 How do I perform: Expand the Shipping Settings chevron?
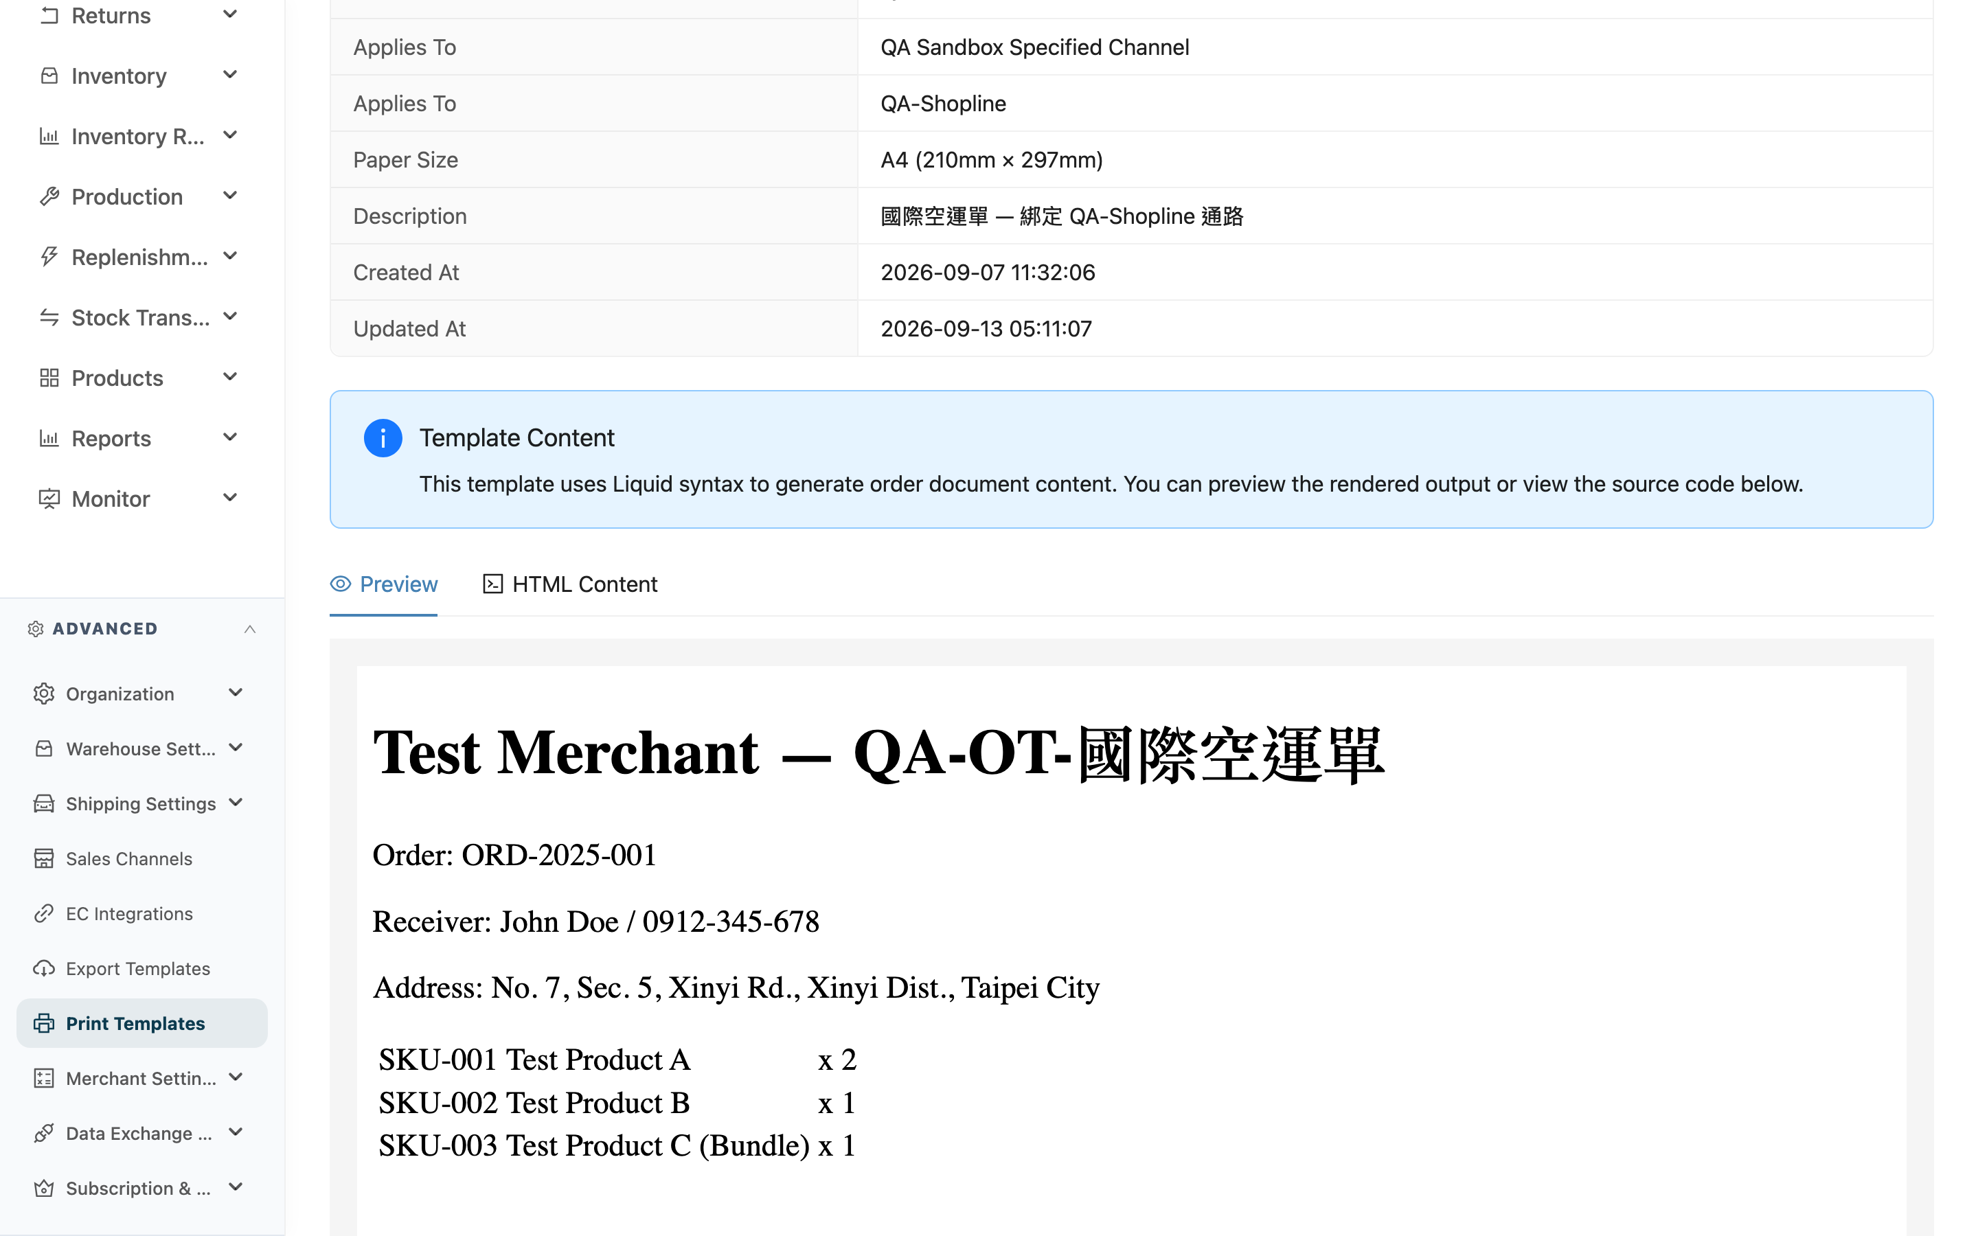[236, 802]
